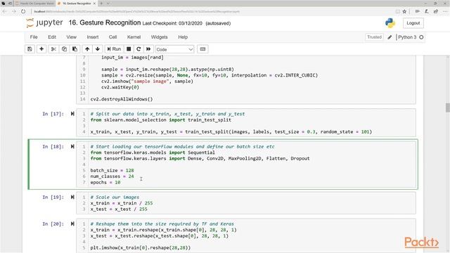Open the command palette keyboard icon
450x253 pixels.
(202, 49)
